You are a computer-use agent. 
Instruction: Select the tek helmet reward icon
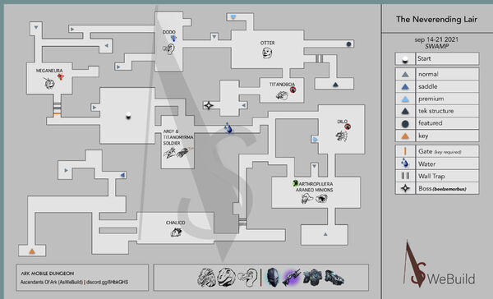tap(273, 278)
